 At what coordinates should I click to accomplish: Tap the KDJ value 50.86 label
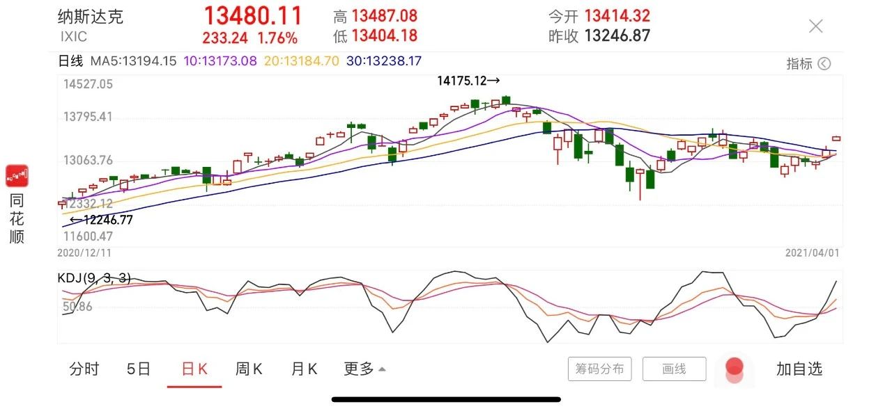[77, 307]
